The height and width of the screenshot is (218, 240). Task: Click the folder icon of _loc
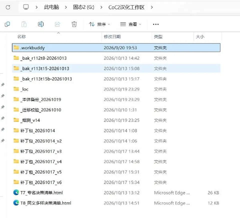16,89
